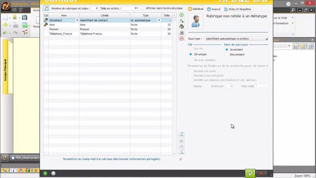Click the printer icon in dialog footer

53,173
